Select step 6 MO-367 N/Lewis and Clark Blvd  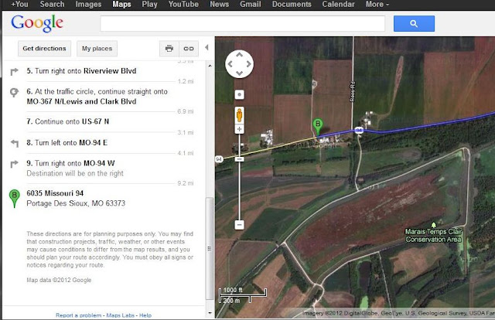pos(97,97)
